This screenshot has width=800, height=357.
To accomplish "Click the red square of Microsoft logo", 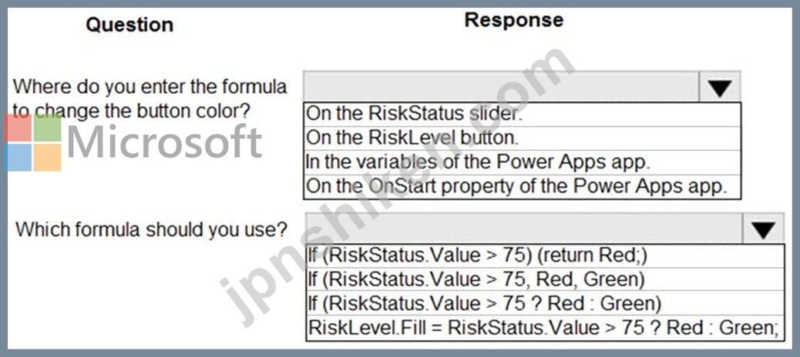I will (18, 128).
